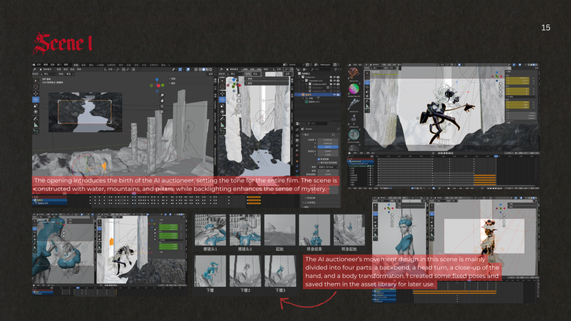Toggle visibility eye of the Collection row in outliner

(x=335, y=77)
